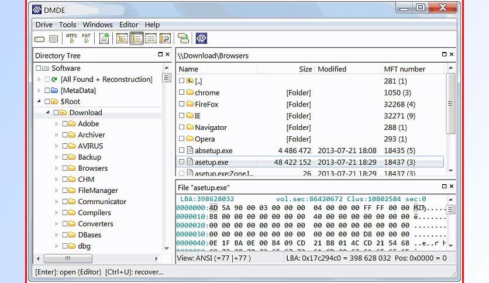Maximize the File asetup.exe hex panel
The height and width of the screenshot is (283, 489).
[445, 187]
